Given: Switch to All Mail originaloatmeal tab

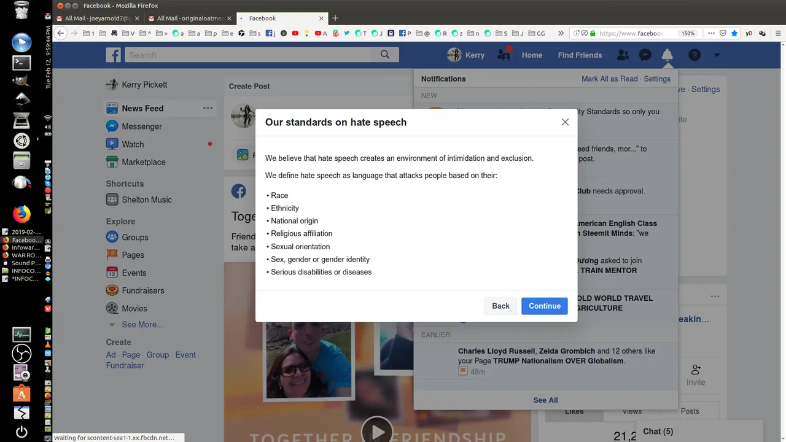Looking at the screenshot, I should click(x=190, y=18).
